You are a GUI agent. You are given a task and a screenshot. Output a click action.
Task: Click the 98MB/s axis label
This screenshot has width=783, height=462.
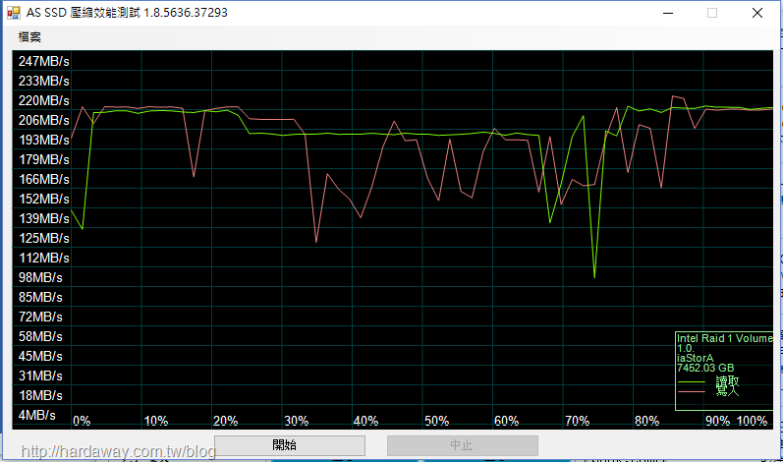40,278
